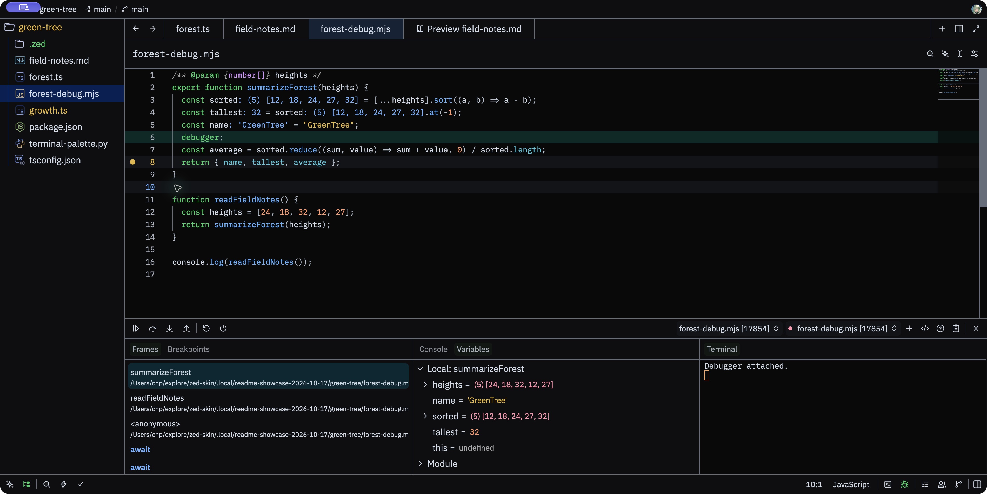Add new tab with plus icon
Screen dimensions: 987x494
[942, 29]
